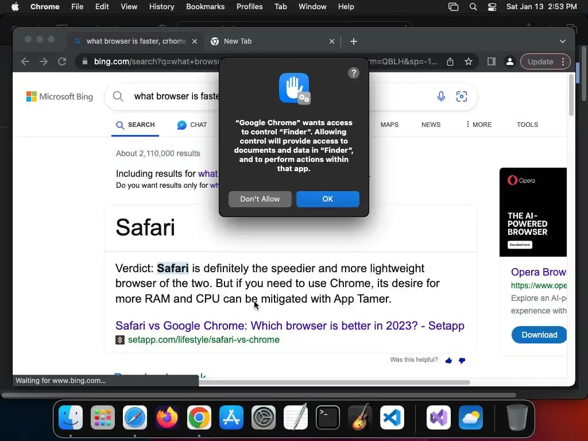
Task: Click the setapp.com/lifestyle/safari-vs-chrome URL
Action: pyautogui.click(x=204, y=340)
